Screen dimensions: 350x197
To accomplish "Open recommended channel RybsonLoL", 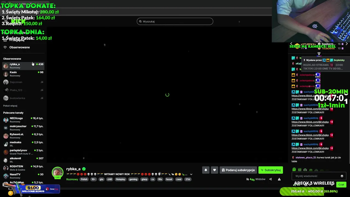I will tap(23, 136).
